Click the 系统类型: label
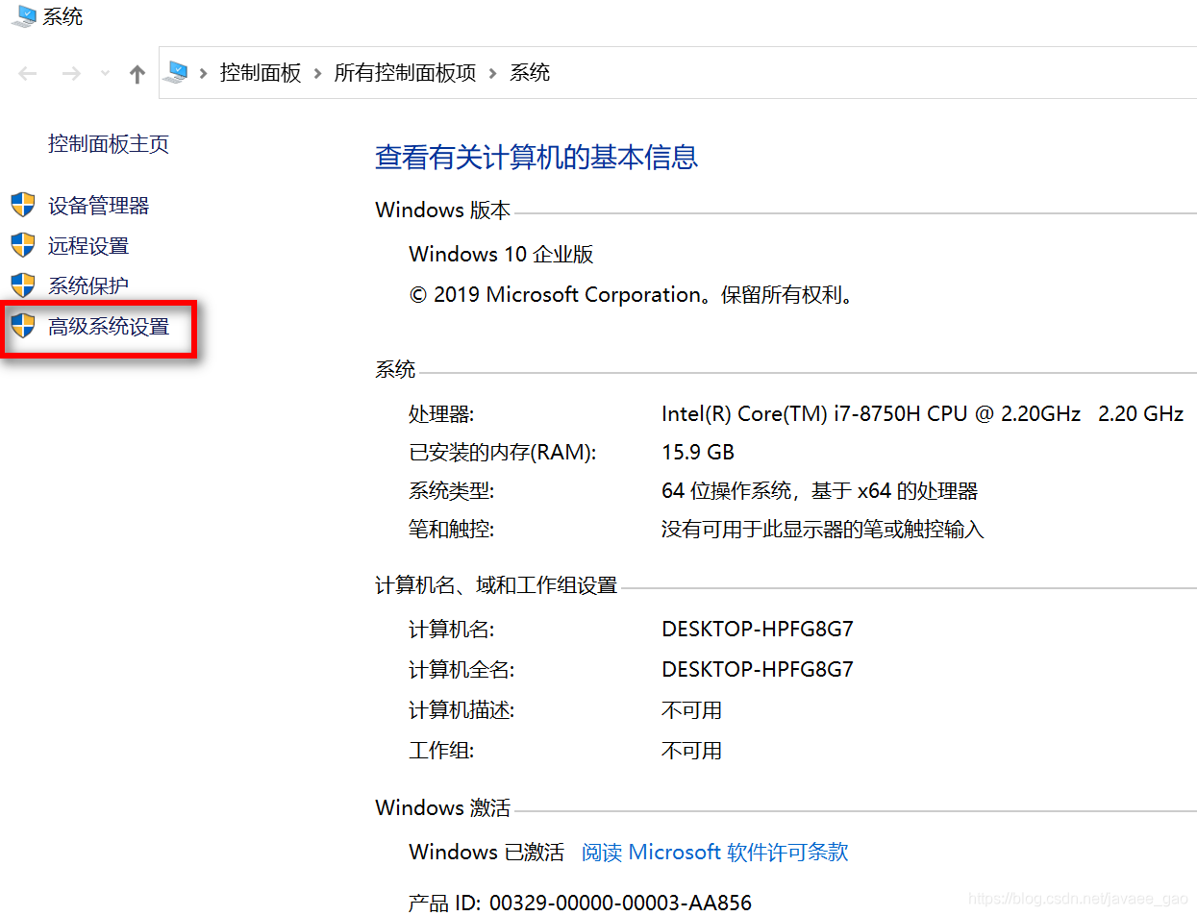The image size is (1197, 916). point(452,491)
